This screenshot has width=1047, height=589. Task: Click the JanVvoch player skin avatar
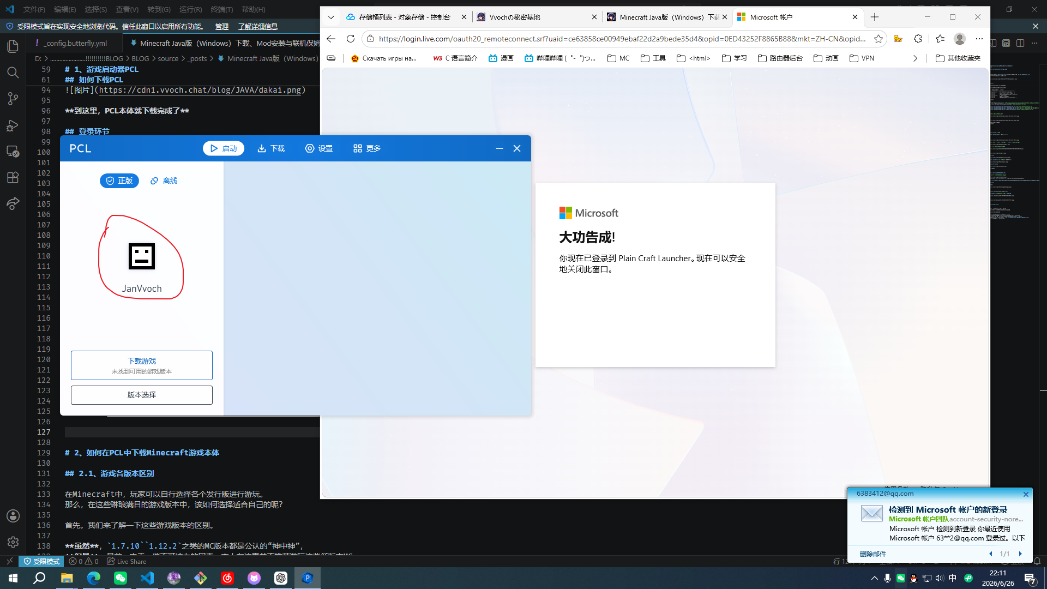coord(142,256)
